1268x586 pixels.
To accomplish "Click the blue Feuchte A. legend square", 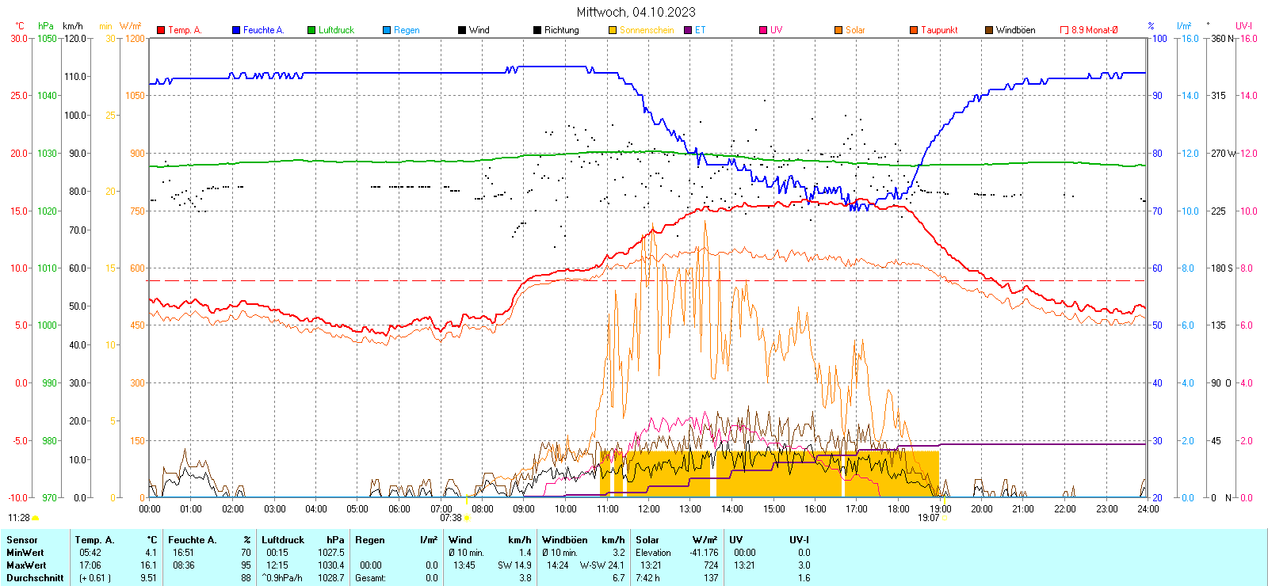I will tap(236, 30).
